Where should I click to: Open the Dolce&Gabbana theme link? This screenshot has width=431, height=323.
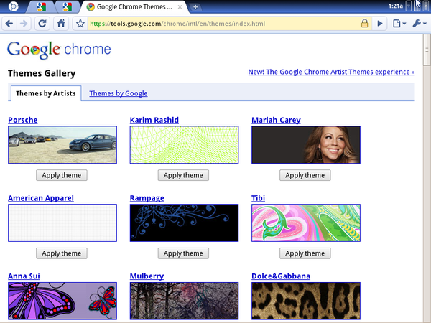tap(281, 276)
